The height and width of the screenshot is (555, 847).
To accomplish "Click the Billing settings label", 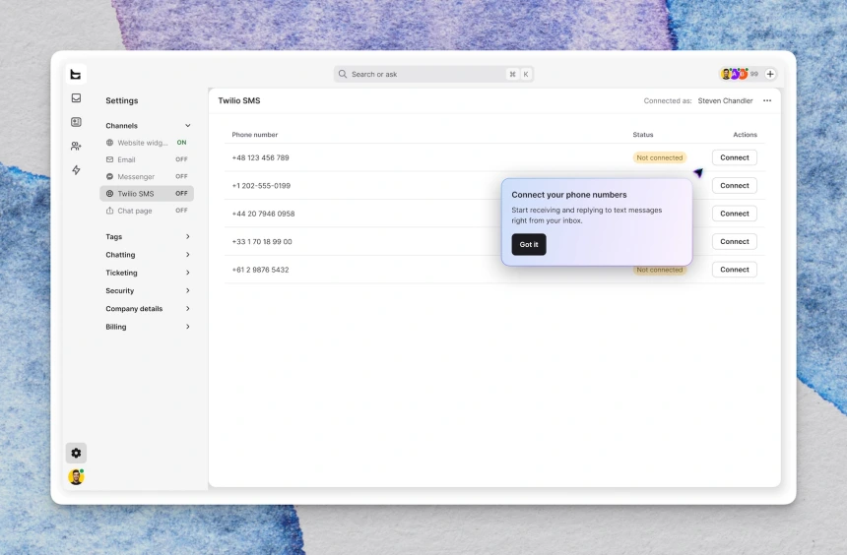I will coord(116,327).
